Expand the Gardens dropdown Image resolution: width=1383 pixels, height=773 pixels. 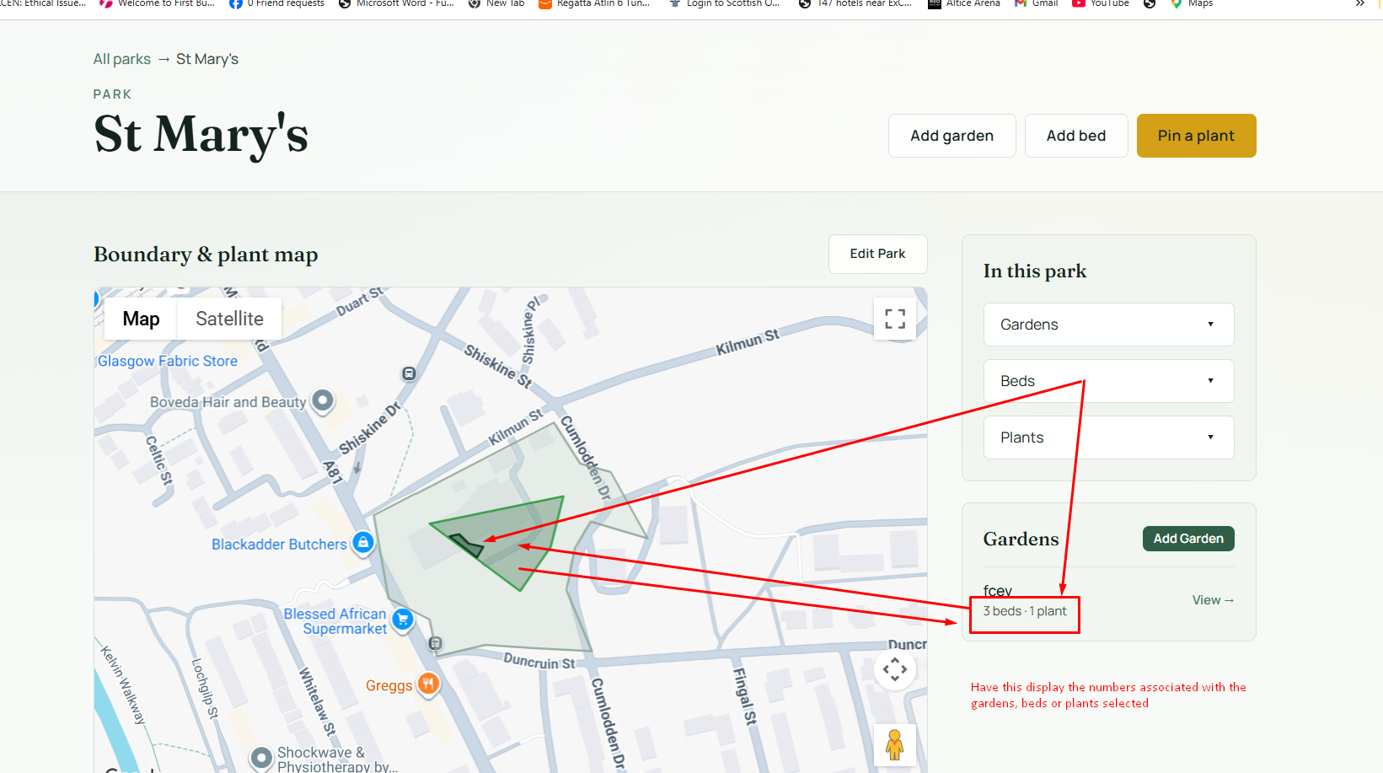[1108, 325]
